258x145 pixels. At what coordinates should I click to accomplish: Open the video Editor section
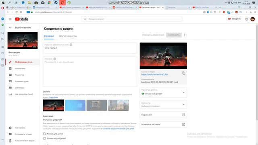(x=19, y=75)
